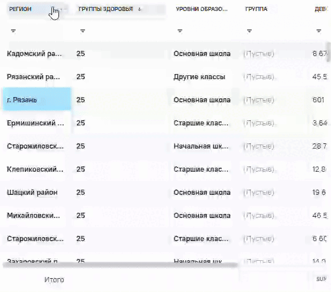Sort by Уровни образования column header
Viewport: 331px width, 292px height.
[x=201, y=9]
